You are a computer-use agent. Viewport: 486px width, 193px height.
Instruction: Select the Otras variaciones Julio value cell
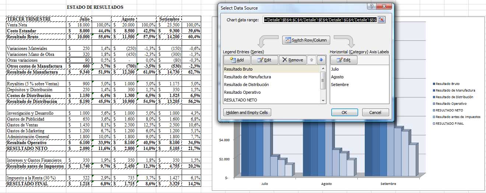(79, 60)
